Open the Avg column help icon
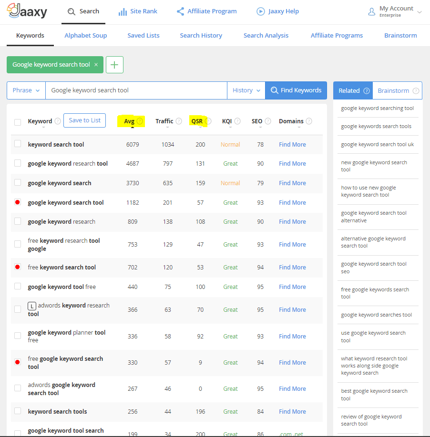430x437 pixels. click(x=140, y=121)
